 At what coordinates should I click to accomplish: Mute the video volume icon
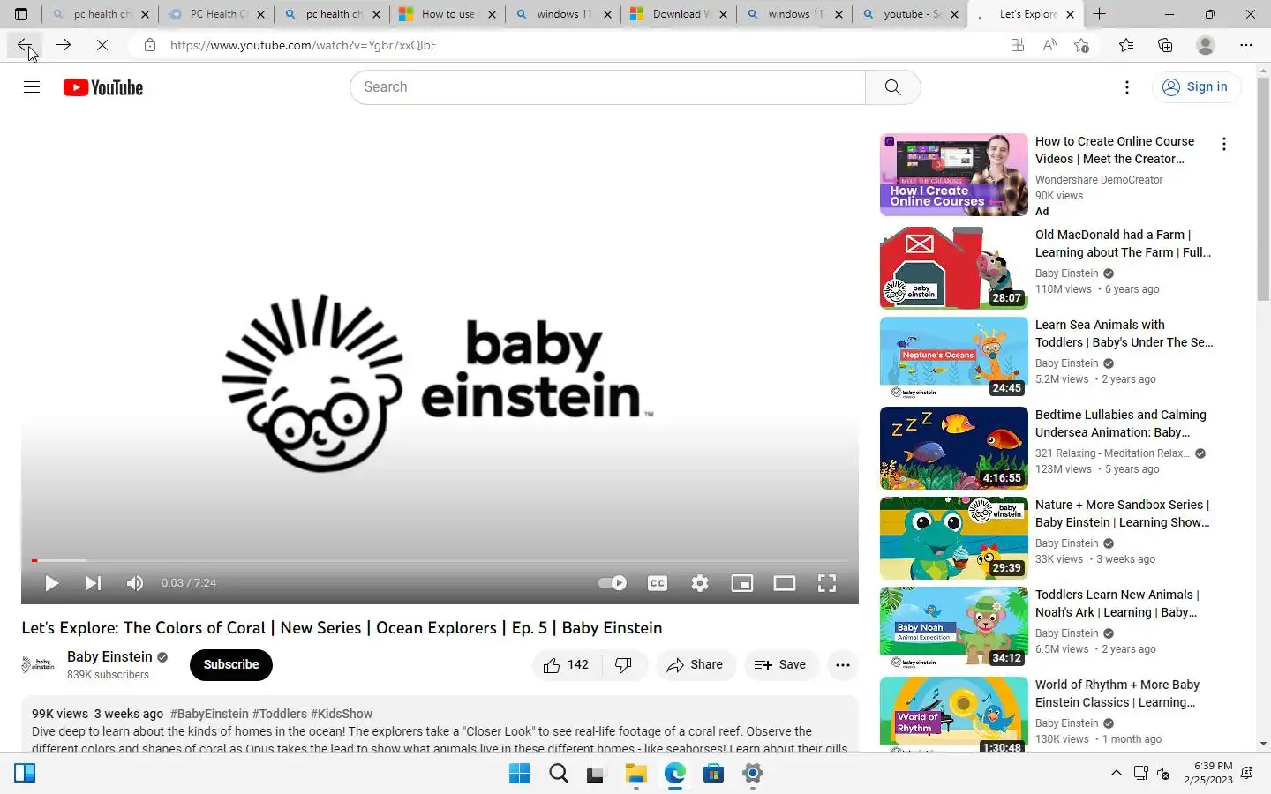coord(134,583)
